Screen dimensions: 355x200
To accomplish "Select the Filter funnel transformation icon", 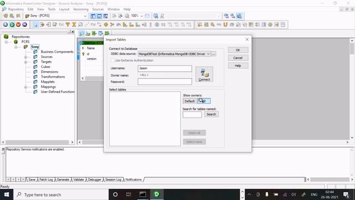I will 68,24.
